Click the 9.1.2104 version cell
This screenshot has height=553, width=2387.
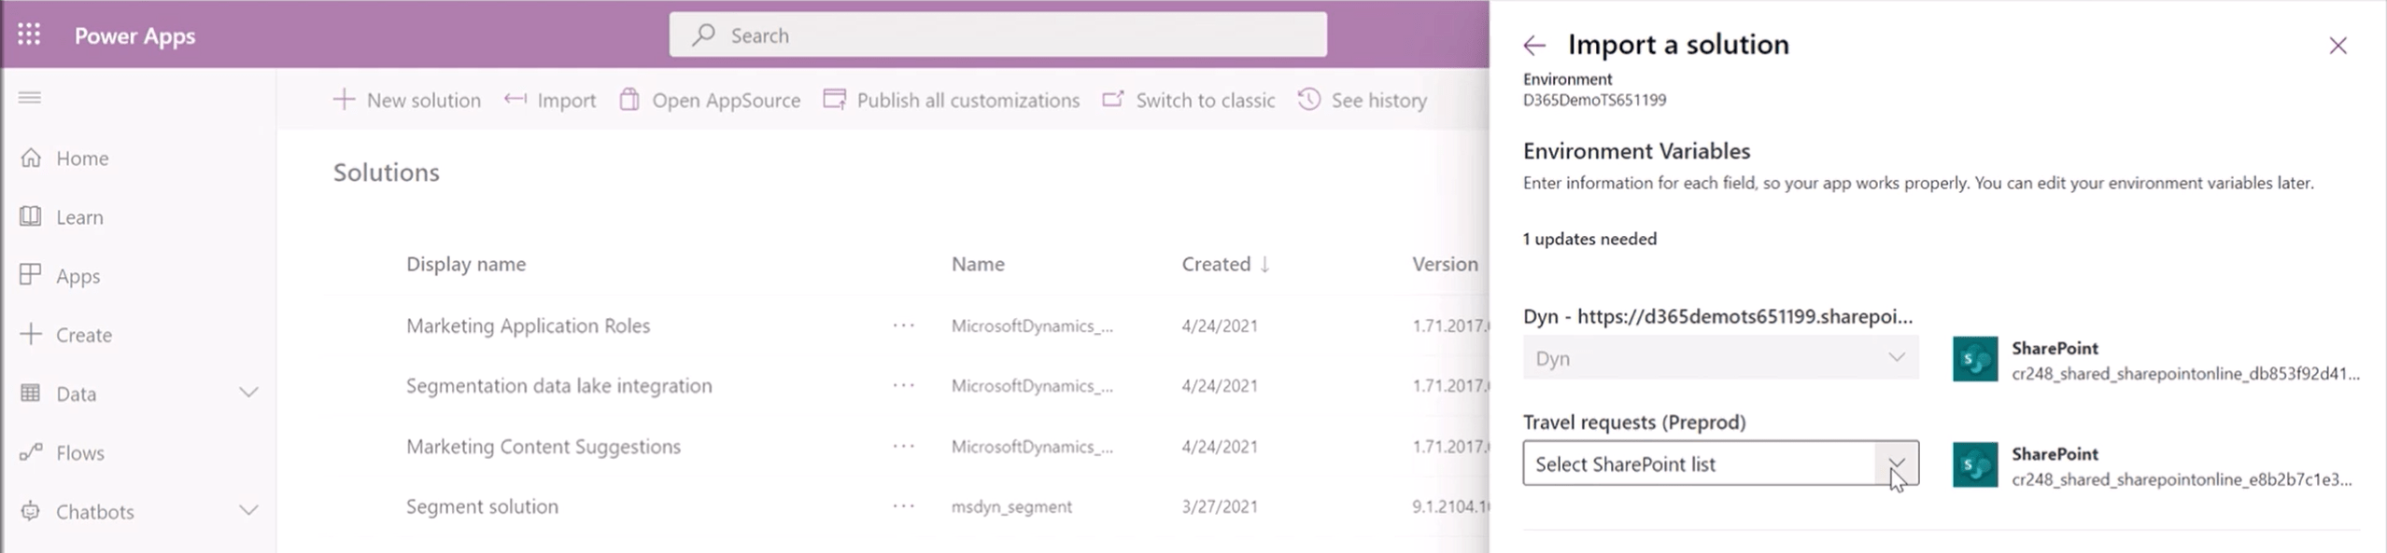(1450, 506)
